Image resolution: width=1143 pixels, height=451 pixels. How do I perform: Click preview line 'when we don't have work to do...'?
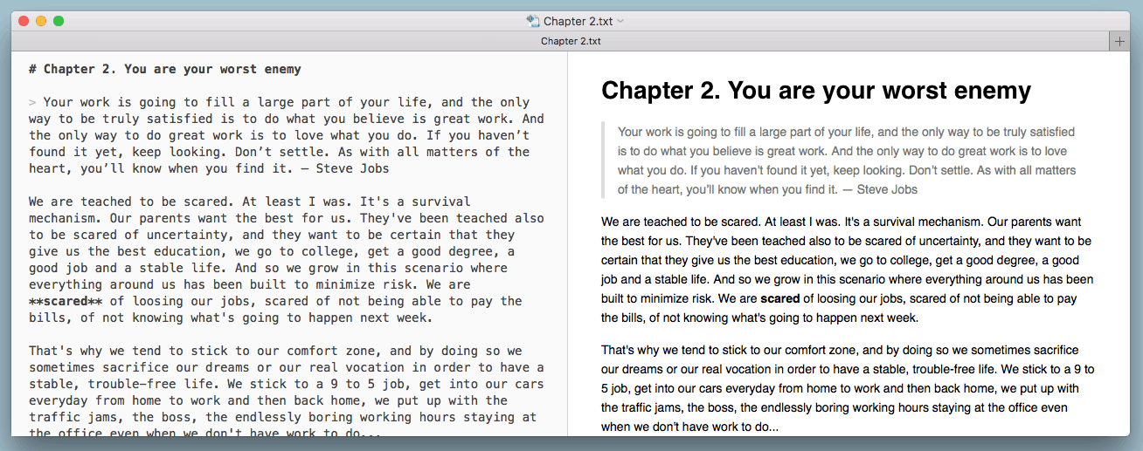(689, 427)
